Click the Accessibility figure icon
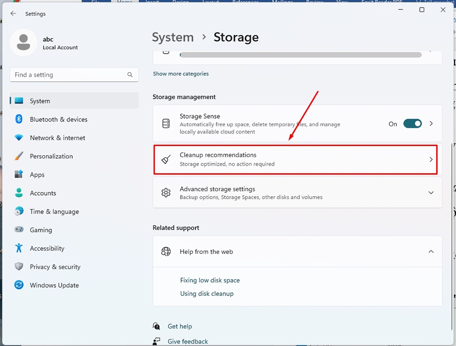 click(x=19, y=248)
